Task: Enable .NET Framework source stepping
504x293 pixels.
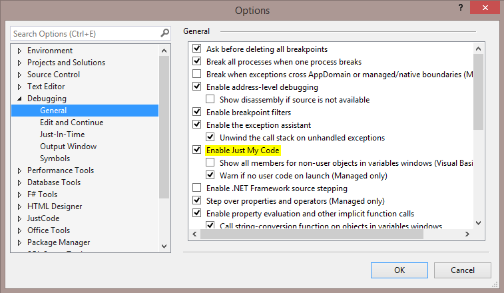Action: [196, 188]
